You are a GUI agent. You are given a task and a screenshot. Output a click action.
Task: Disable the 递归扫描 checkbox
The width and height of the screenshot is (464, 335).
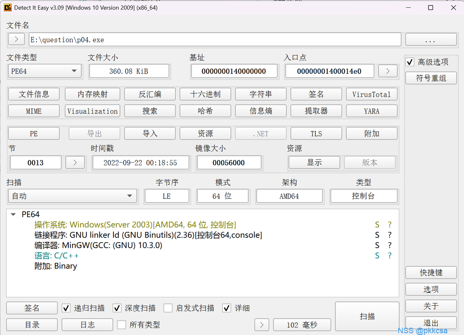click(x=66, y=308)
